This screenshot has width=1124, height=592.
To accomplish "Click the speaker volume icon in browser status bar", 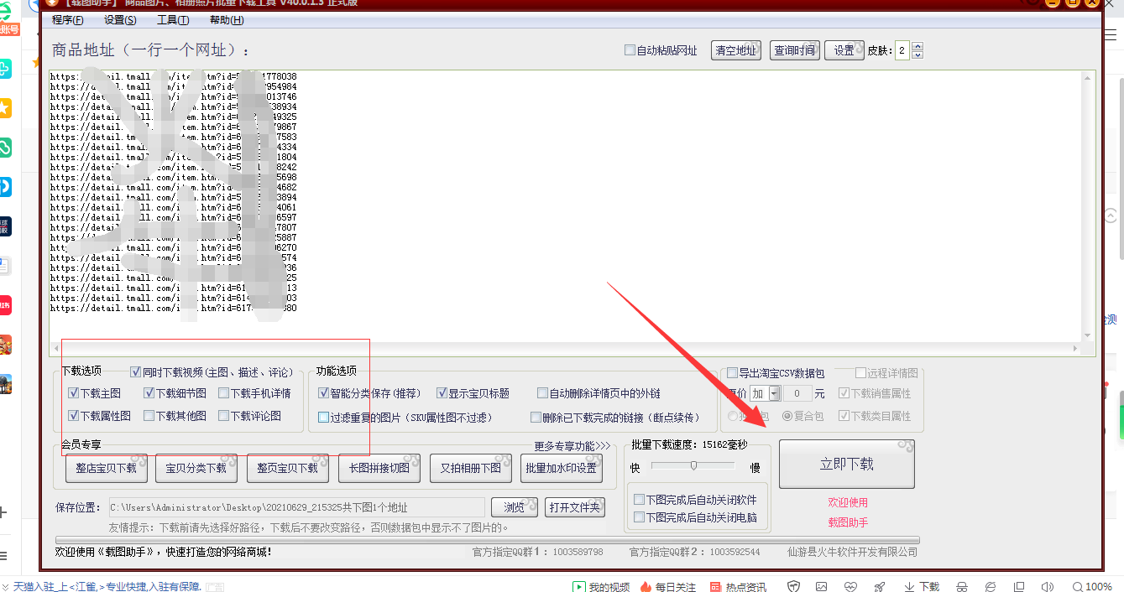I will coord(1047,587).
